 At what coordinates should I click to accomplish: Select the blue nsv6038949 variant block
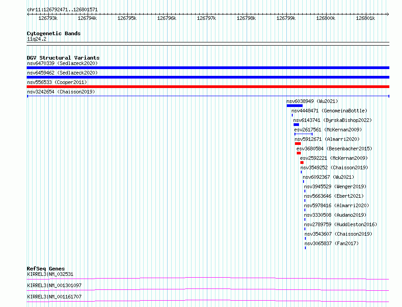coord(294,106)
